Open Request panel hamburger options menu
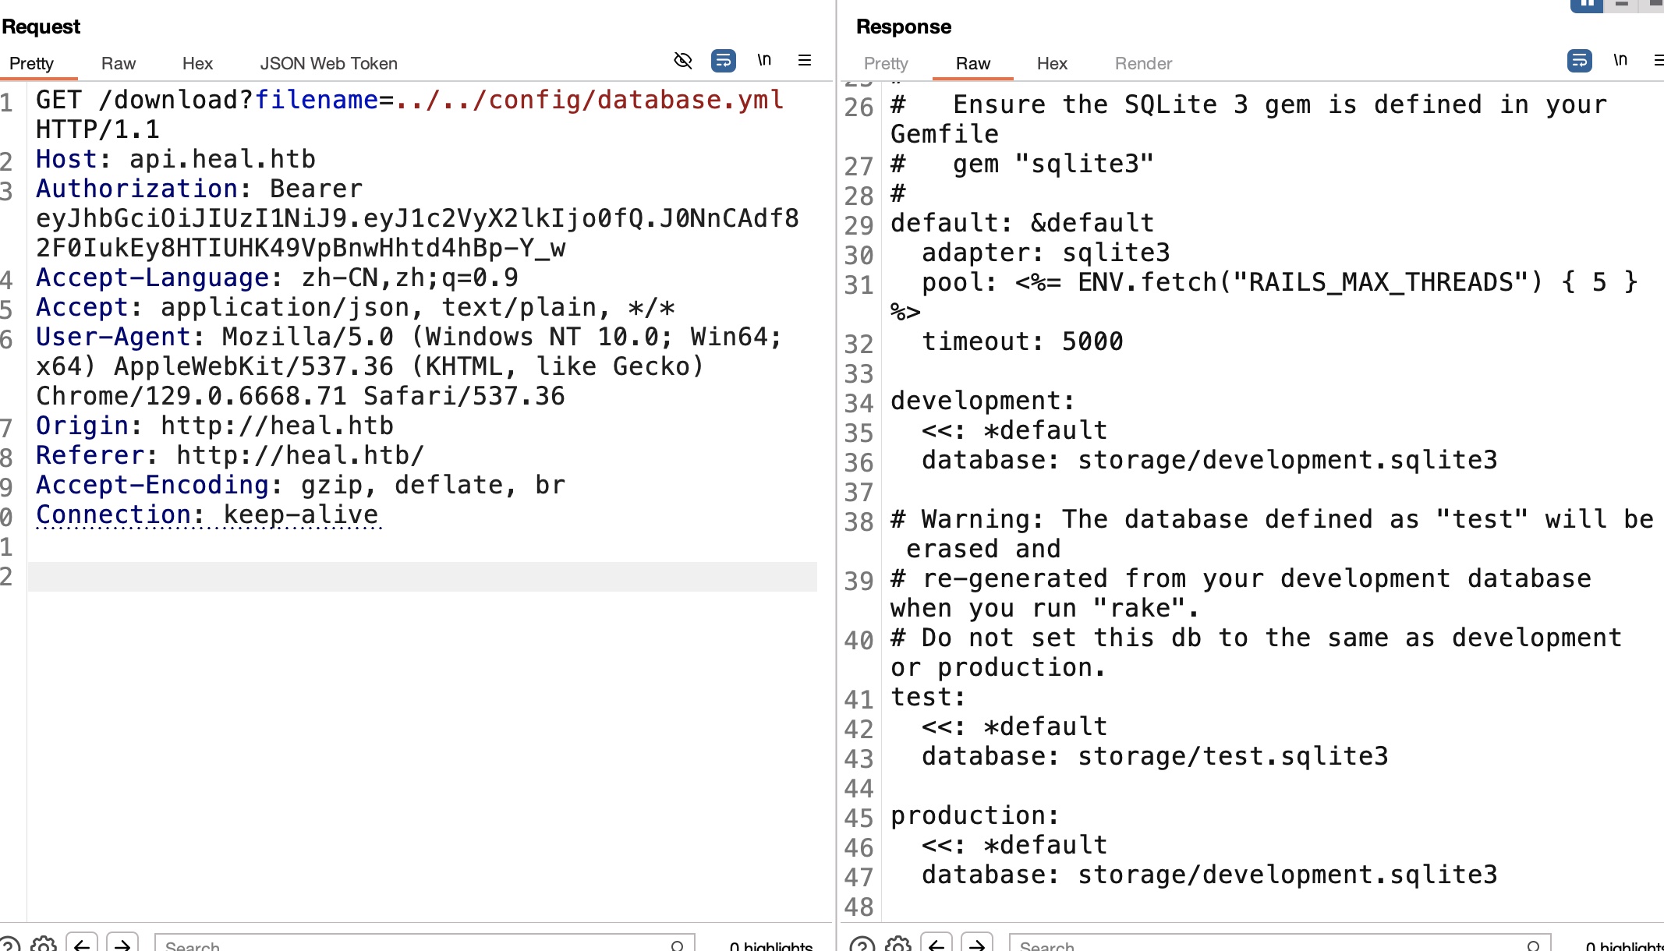Viewport: 1664px width, 951px height. [805, 61]
